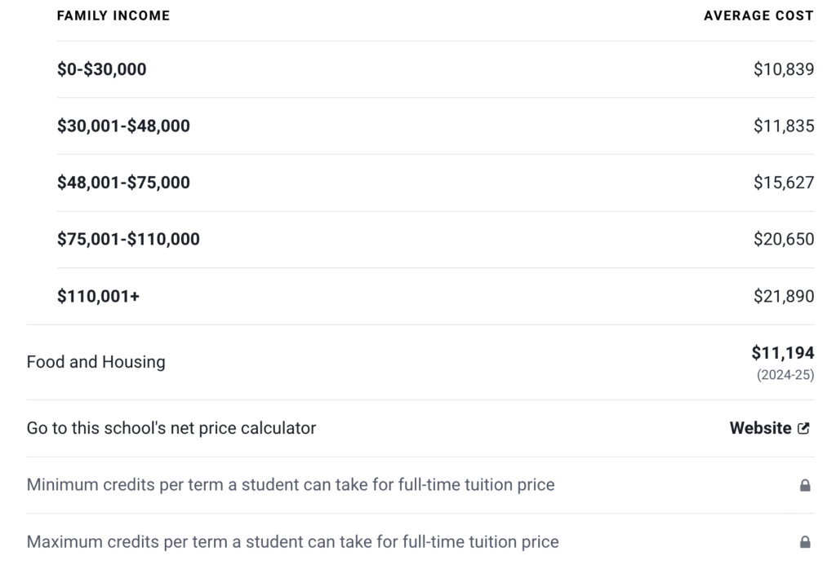The image size is (836, 565).
Task: Click the Food and Housing cost value $11,194
Action: 781,352
